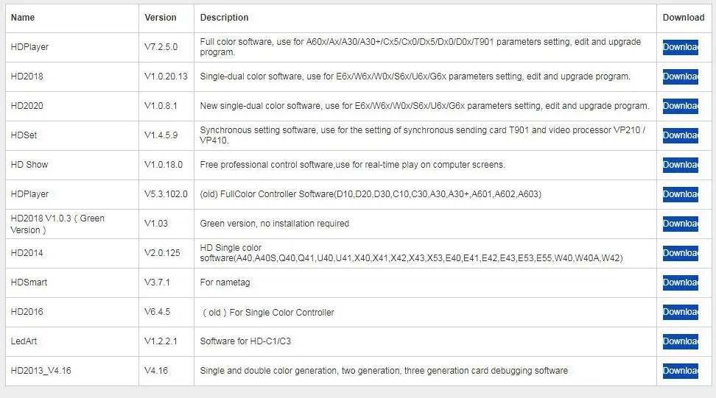Click Download in the HD2016 row
This screenshot has width=716, height=398.
680,312
